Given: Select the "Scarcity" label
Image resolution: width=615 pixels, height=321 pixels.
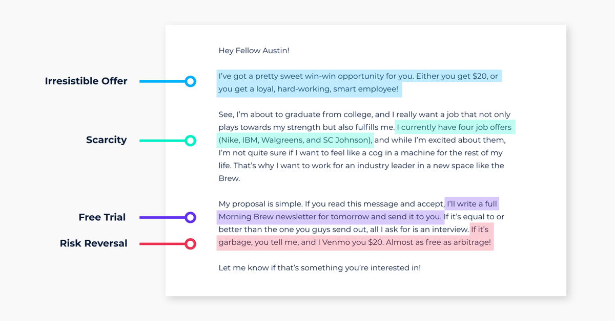Looking at the screenshot, I should pos(106,140).
